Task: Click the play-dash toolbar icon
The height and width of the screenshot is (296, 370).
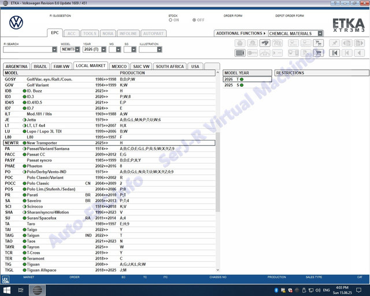Action: [x=277, y=53]
